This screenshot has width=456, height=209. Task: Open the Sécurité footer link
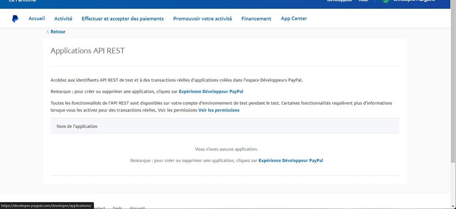coord(138,207)
